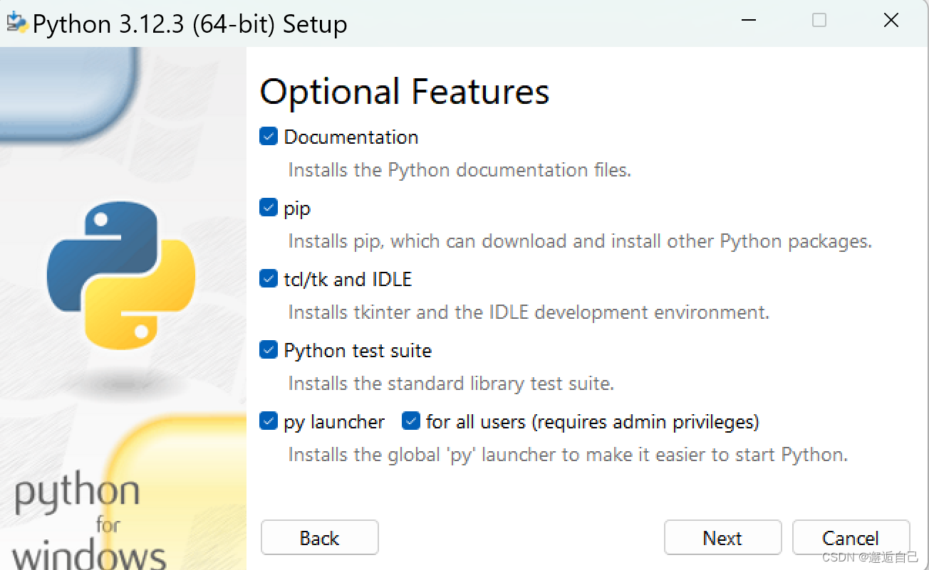Click the pip description text

(579, 241)
